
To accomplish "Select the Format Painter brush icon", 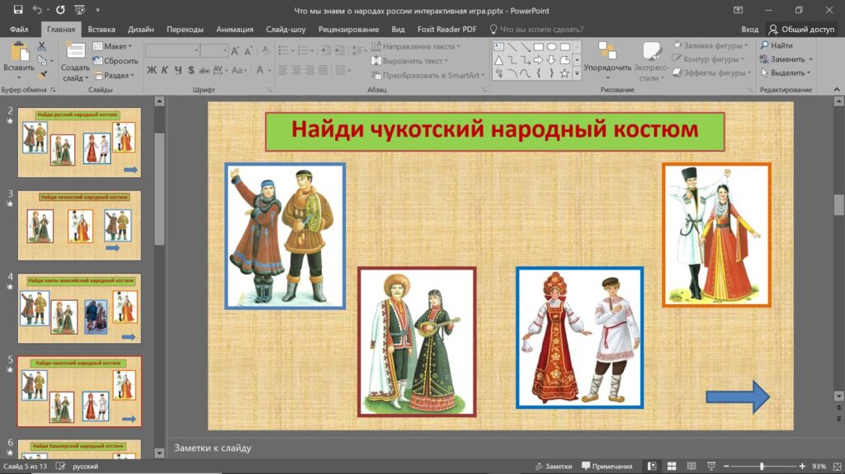I will (x=42, y=75).
